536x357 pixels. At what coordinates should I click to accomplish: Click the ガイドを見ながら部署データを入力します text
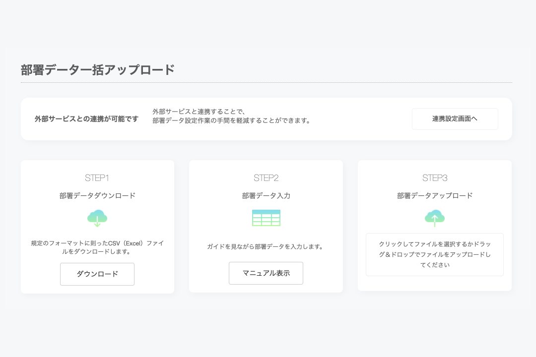(x=266, y=246)
